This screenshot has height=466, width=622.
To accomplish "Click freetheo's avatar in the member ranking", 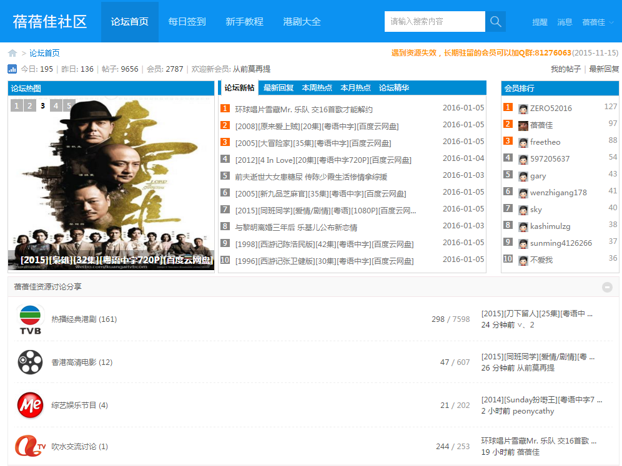I will tap(523, 142).
